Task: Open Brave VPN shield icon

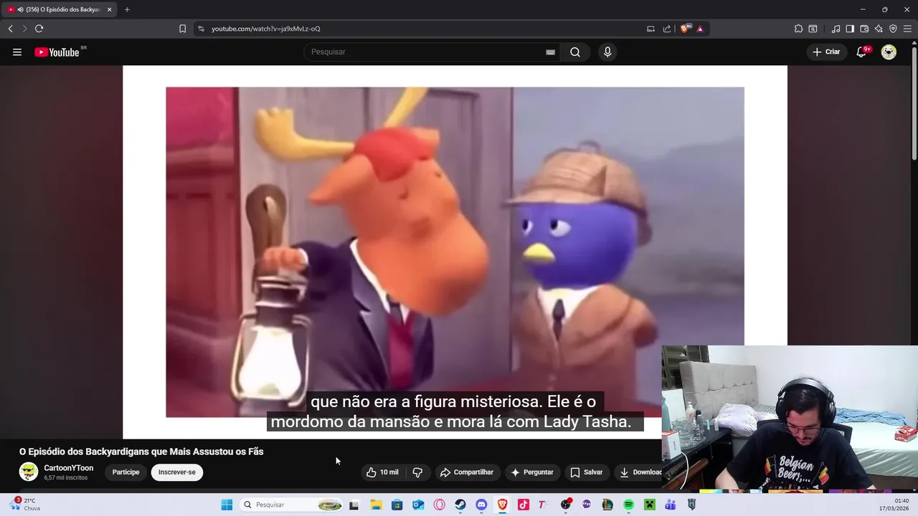Action: tap(893, 29)
